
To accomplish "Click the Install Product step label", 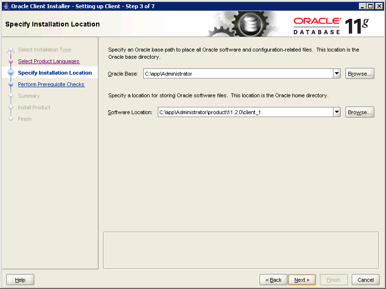I will (34, 107).
